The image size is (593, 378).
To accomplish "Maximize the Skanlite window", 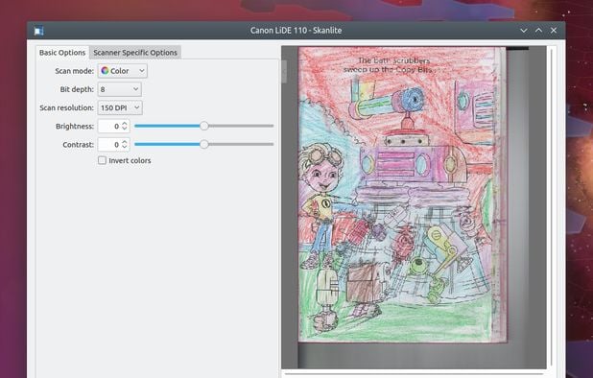I will pos(538,31).
